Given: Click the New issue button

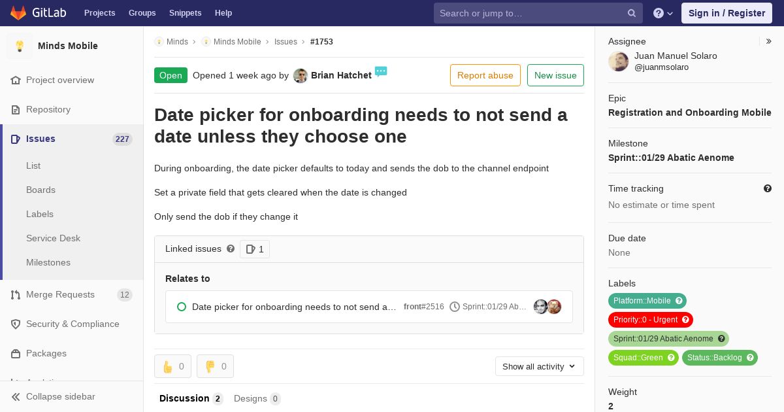Looking at the screenshot, I should click(x=555, y=75).
